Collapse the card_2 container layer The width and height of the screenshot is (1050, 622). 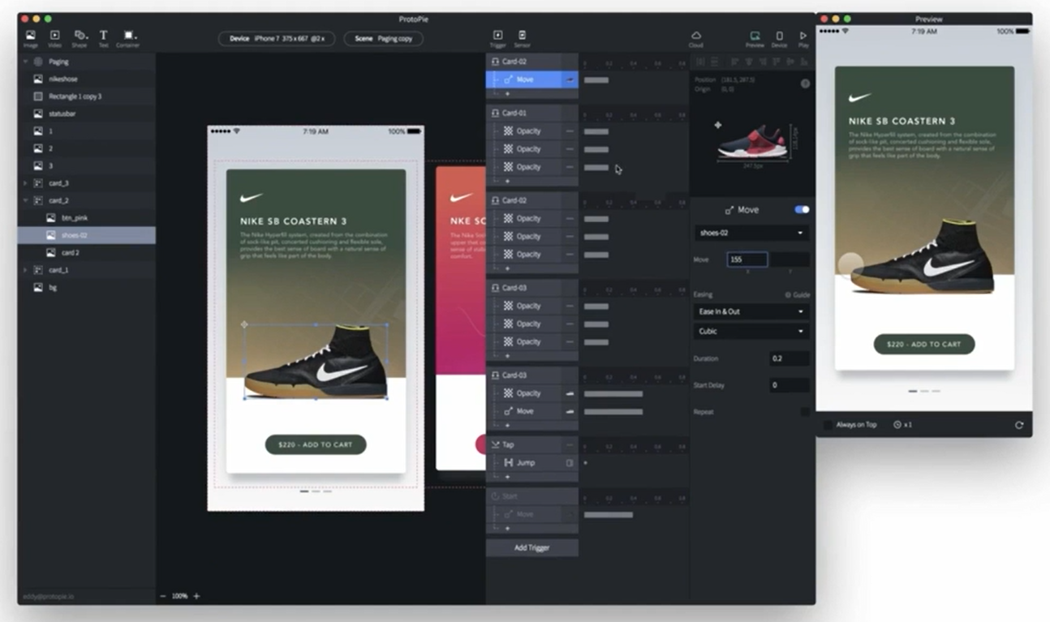pos(25,200)
